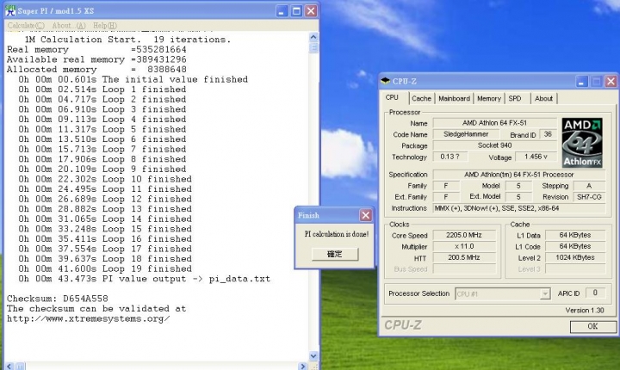620x370 pixels.
Task: Click the Code Name value 'SledgeHammer'
Action: tap(466, 134)
